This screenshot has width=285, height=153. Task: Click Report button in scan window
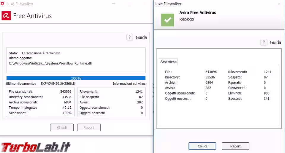(89, 128)
